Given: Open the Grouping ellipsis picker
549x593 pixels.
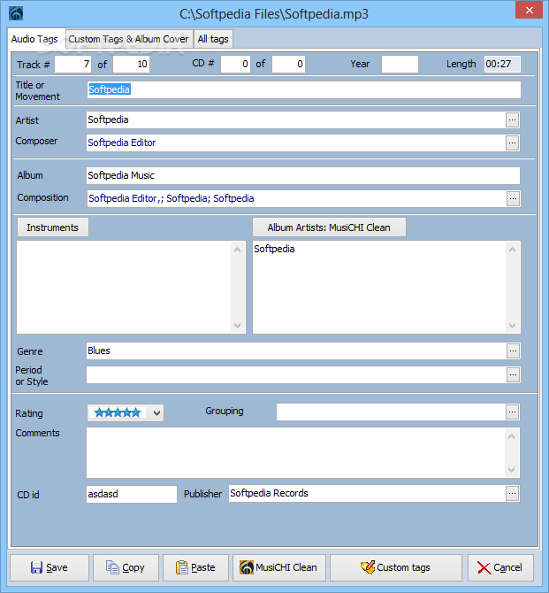Looking at the screenshot, I should tap(512, 412).
